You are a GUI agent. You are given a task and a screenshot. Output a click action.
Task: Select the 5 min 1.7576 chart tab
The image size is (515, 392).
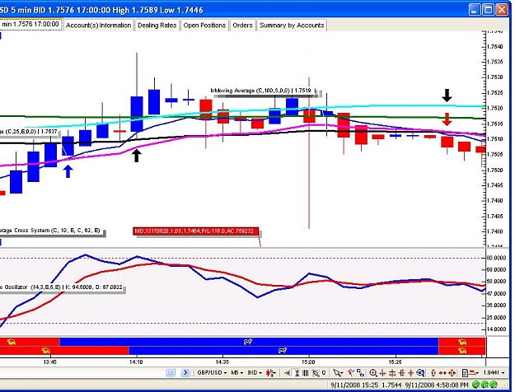click(30, 25)
